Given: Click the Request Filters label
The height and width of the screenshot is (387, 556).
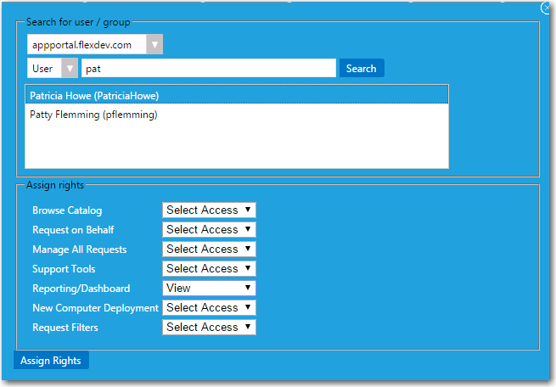Looking at the screenshot, I should click(65, 328).
